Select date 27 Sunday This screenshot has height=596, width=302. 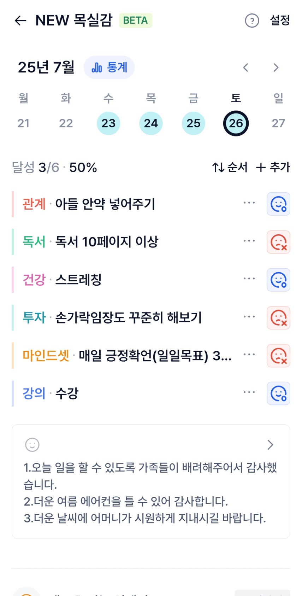(x=278, y=123)
